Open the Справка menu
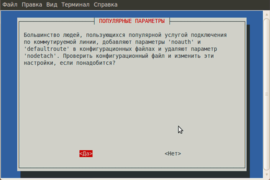The image size is (270, 180). pos(105,5)
